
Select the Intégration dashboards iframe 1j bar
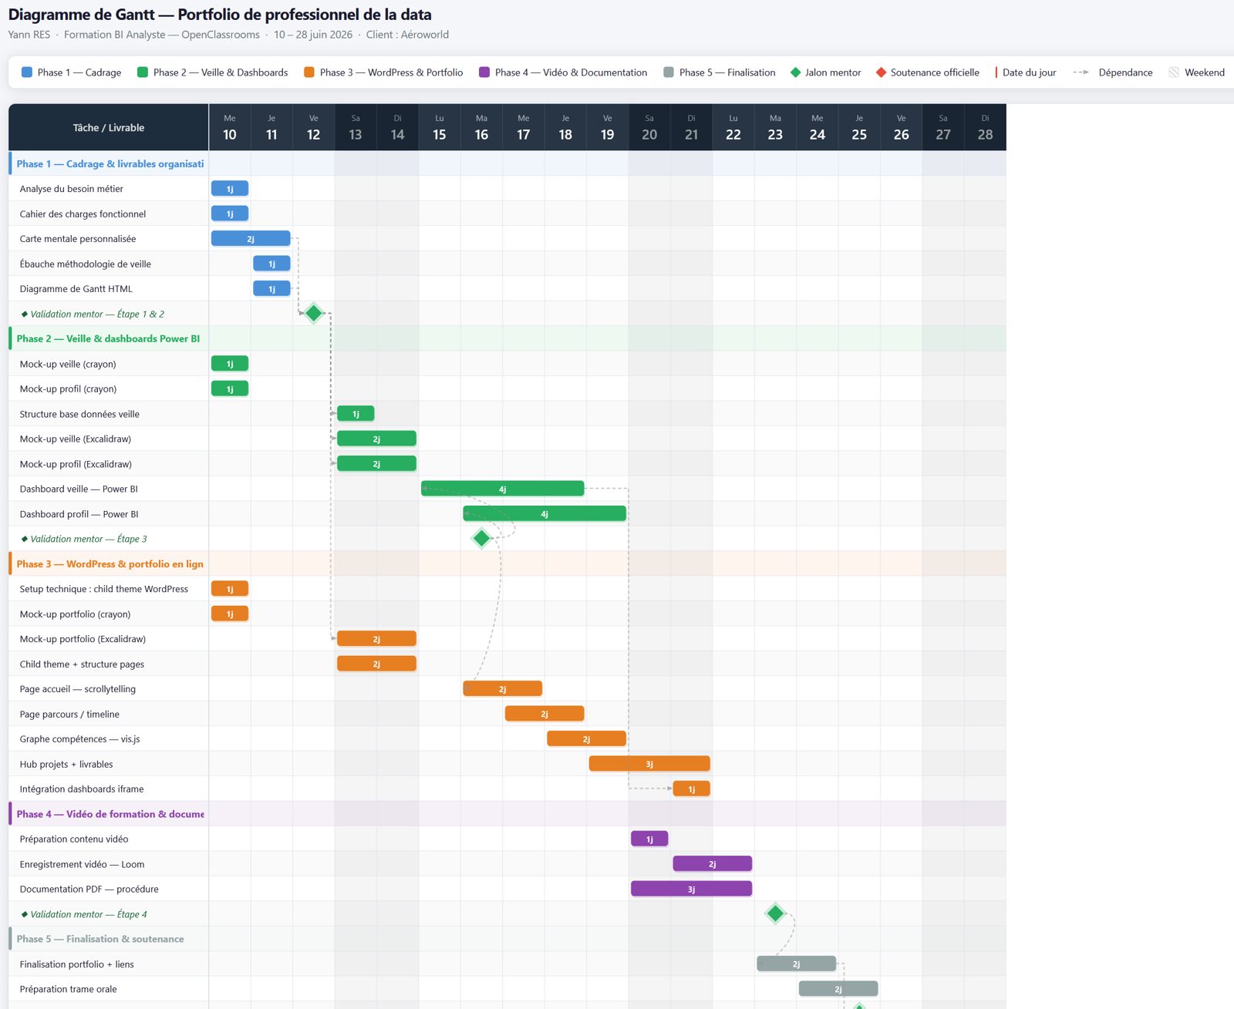691,789
